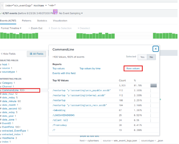The width and height of the screenshot is (179, 144).
Task: Click the 3,923 count value
Action: [x=122, y=86]
